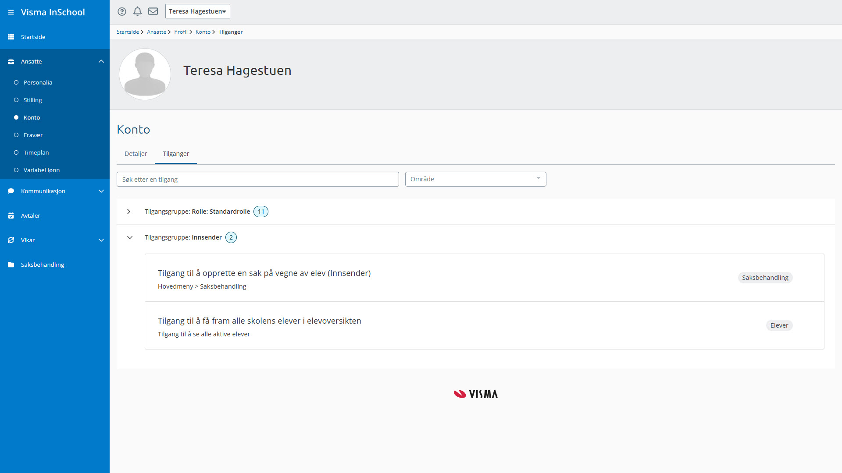Select Fravær in sidebar
The width and height of the screenshot is (842, 473).
point(33,135)
